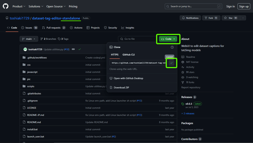Click the Readme link in About

[188, 57]
